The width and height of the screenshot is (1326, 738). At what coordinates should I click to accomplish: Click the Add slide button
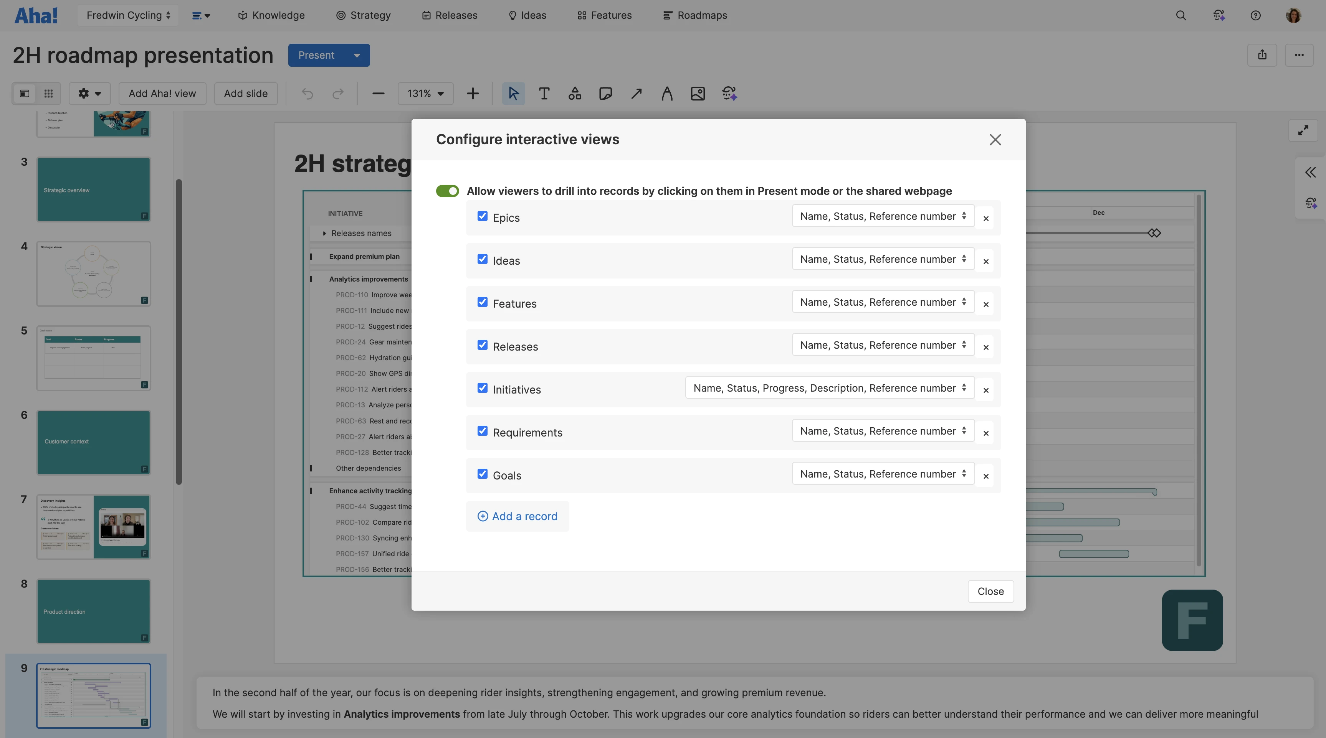pyautogui.click(x=246, y=94)
